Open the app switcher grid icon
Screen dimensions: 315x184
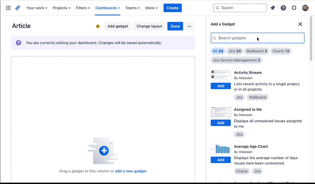(x=8, y=8)
